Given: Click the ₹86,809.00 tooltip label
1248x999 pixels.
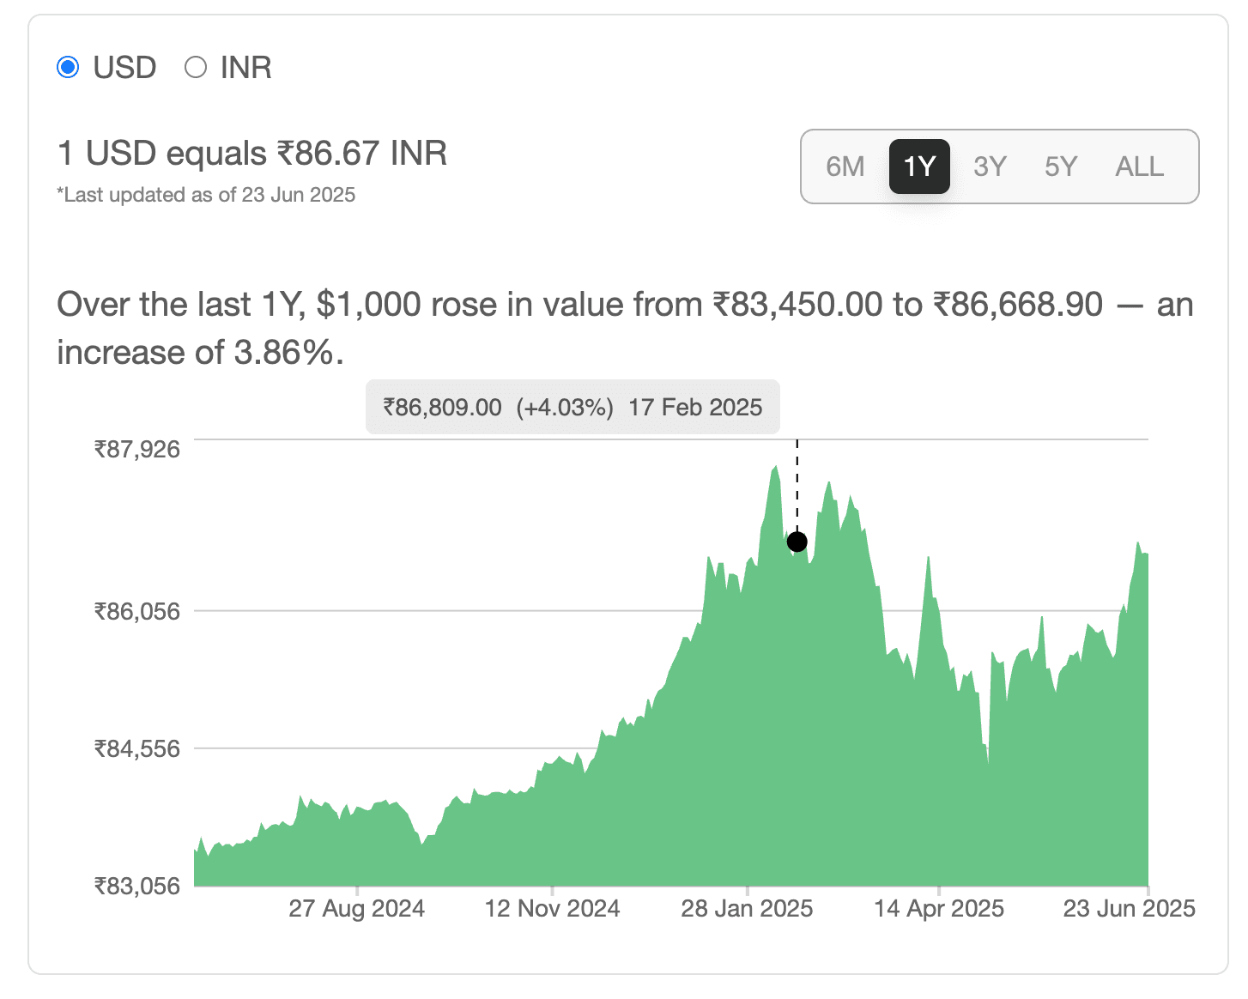Looking at the screenshot, I should [442, 407].
